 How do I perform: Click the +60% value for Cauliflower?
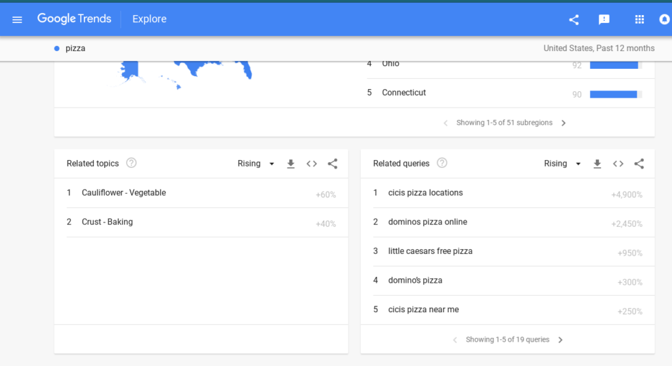click(325, 195)
